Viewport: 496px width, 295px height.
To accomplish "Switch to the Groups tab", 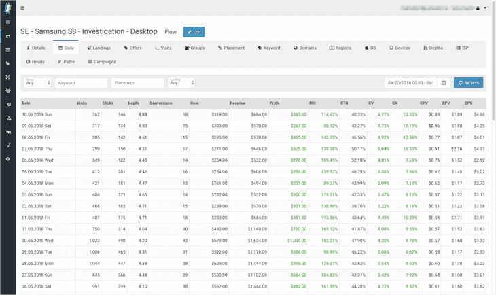I will pyautogui.click(x=194, y=48).
